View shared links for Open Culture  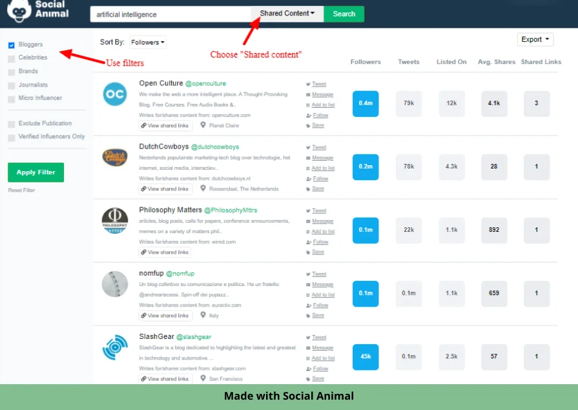tap(165, 125)
